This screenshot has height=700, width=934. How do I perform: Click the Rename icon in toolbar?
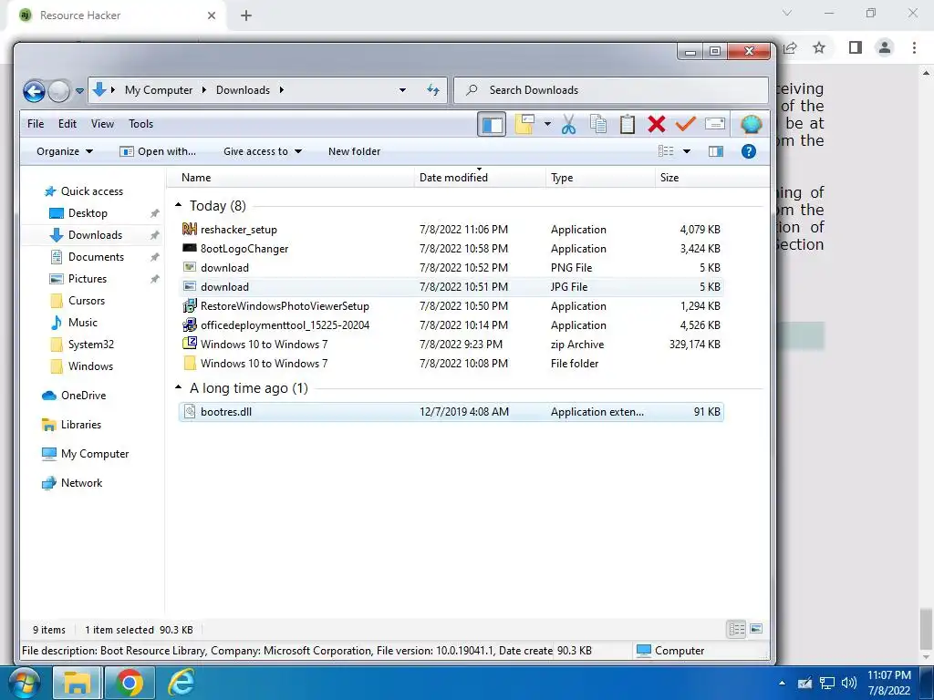click(x=715, y=124)
